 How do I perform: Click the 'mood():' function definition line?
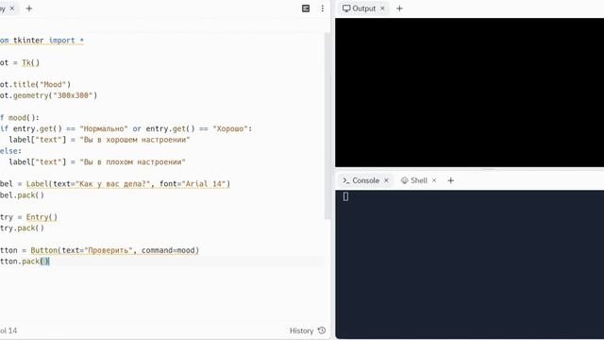20,117
